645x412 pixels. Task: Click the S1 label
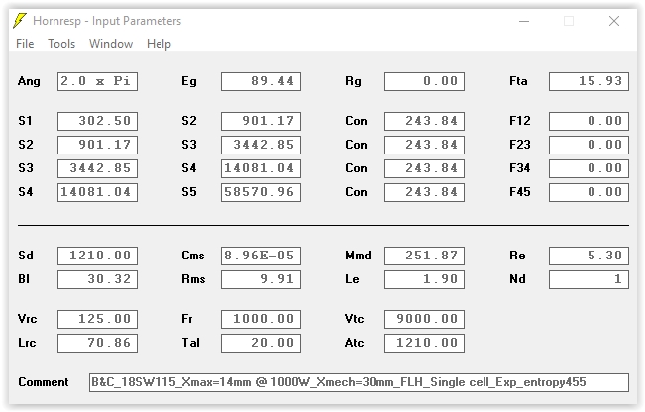coord(25,121)
